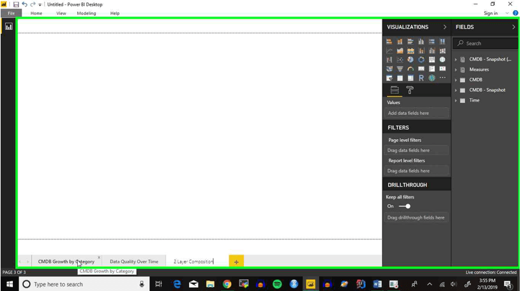Open the Quick Access Toolbar dropdown
Screen dimensions: 521x291
40,4
